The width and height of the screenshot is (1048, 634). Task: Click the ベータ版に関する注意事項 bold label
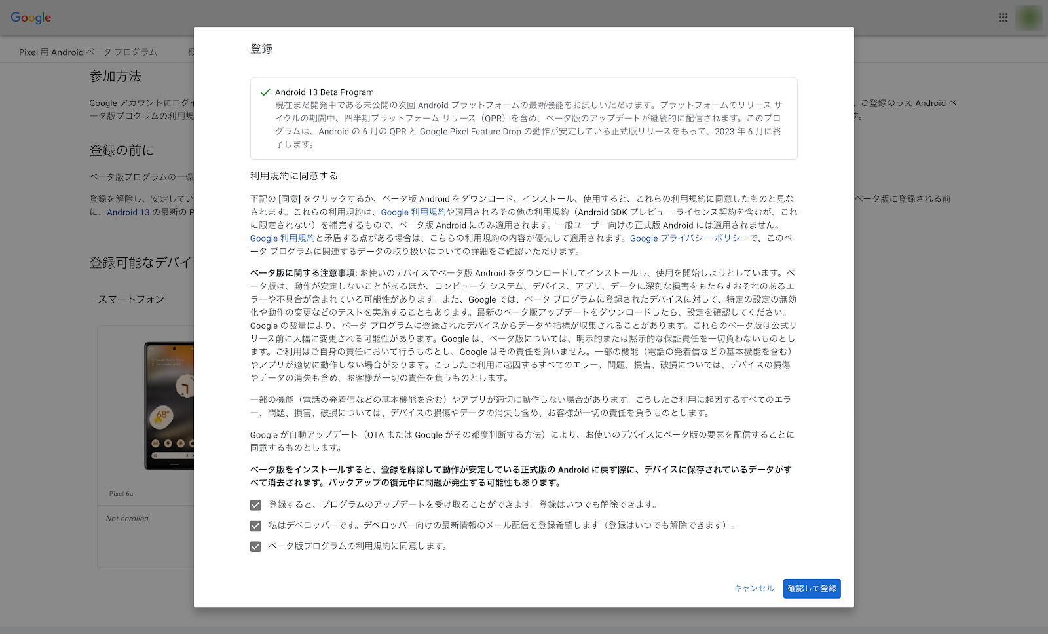click(304, 273)
